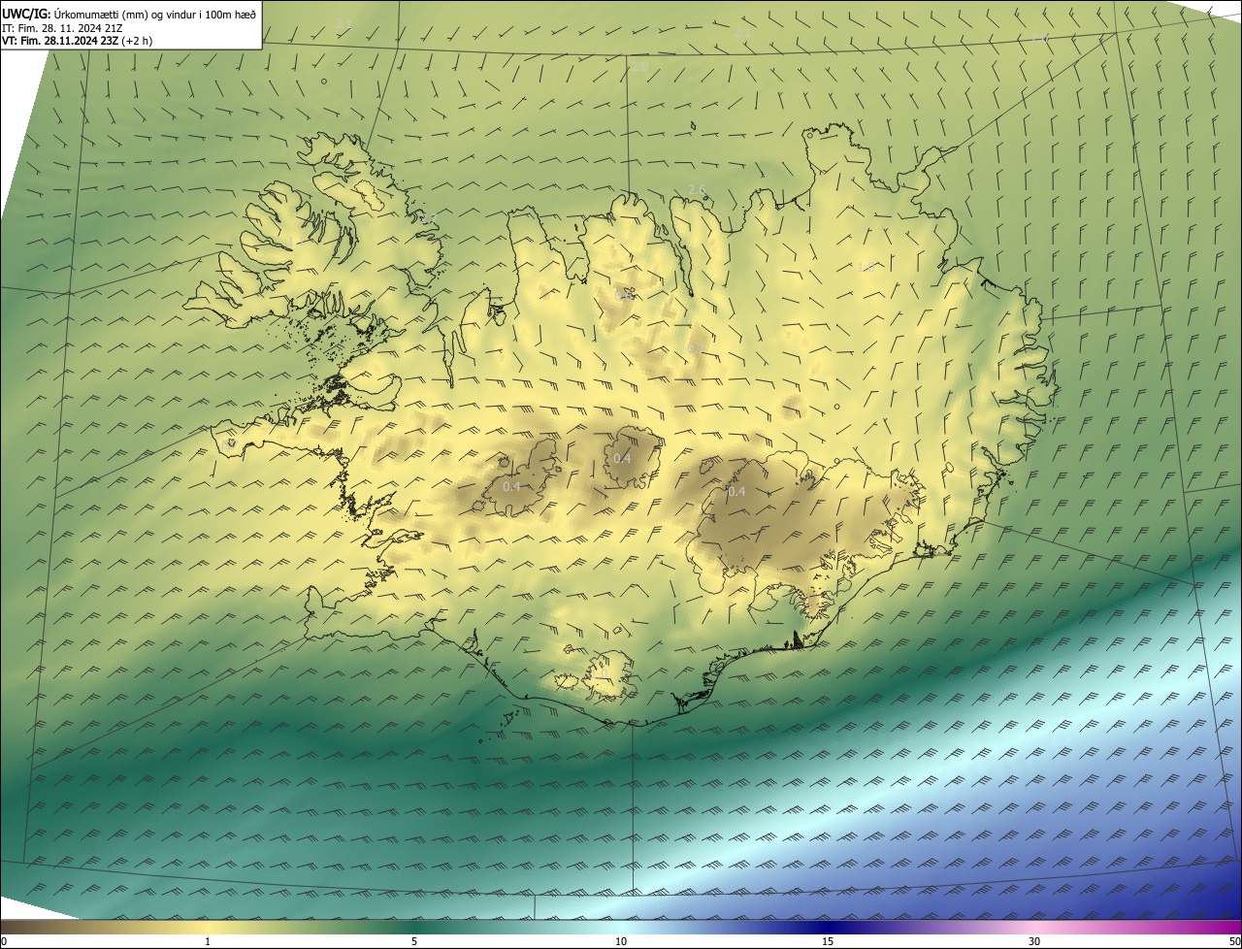Pick the dark navy color above the 15 tick
The image size is (1242, 949).
(828, 927)
